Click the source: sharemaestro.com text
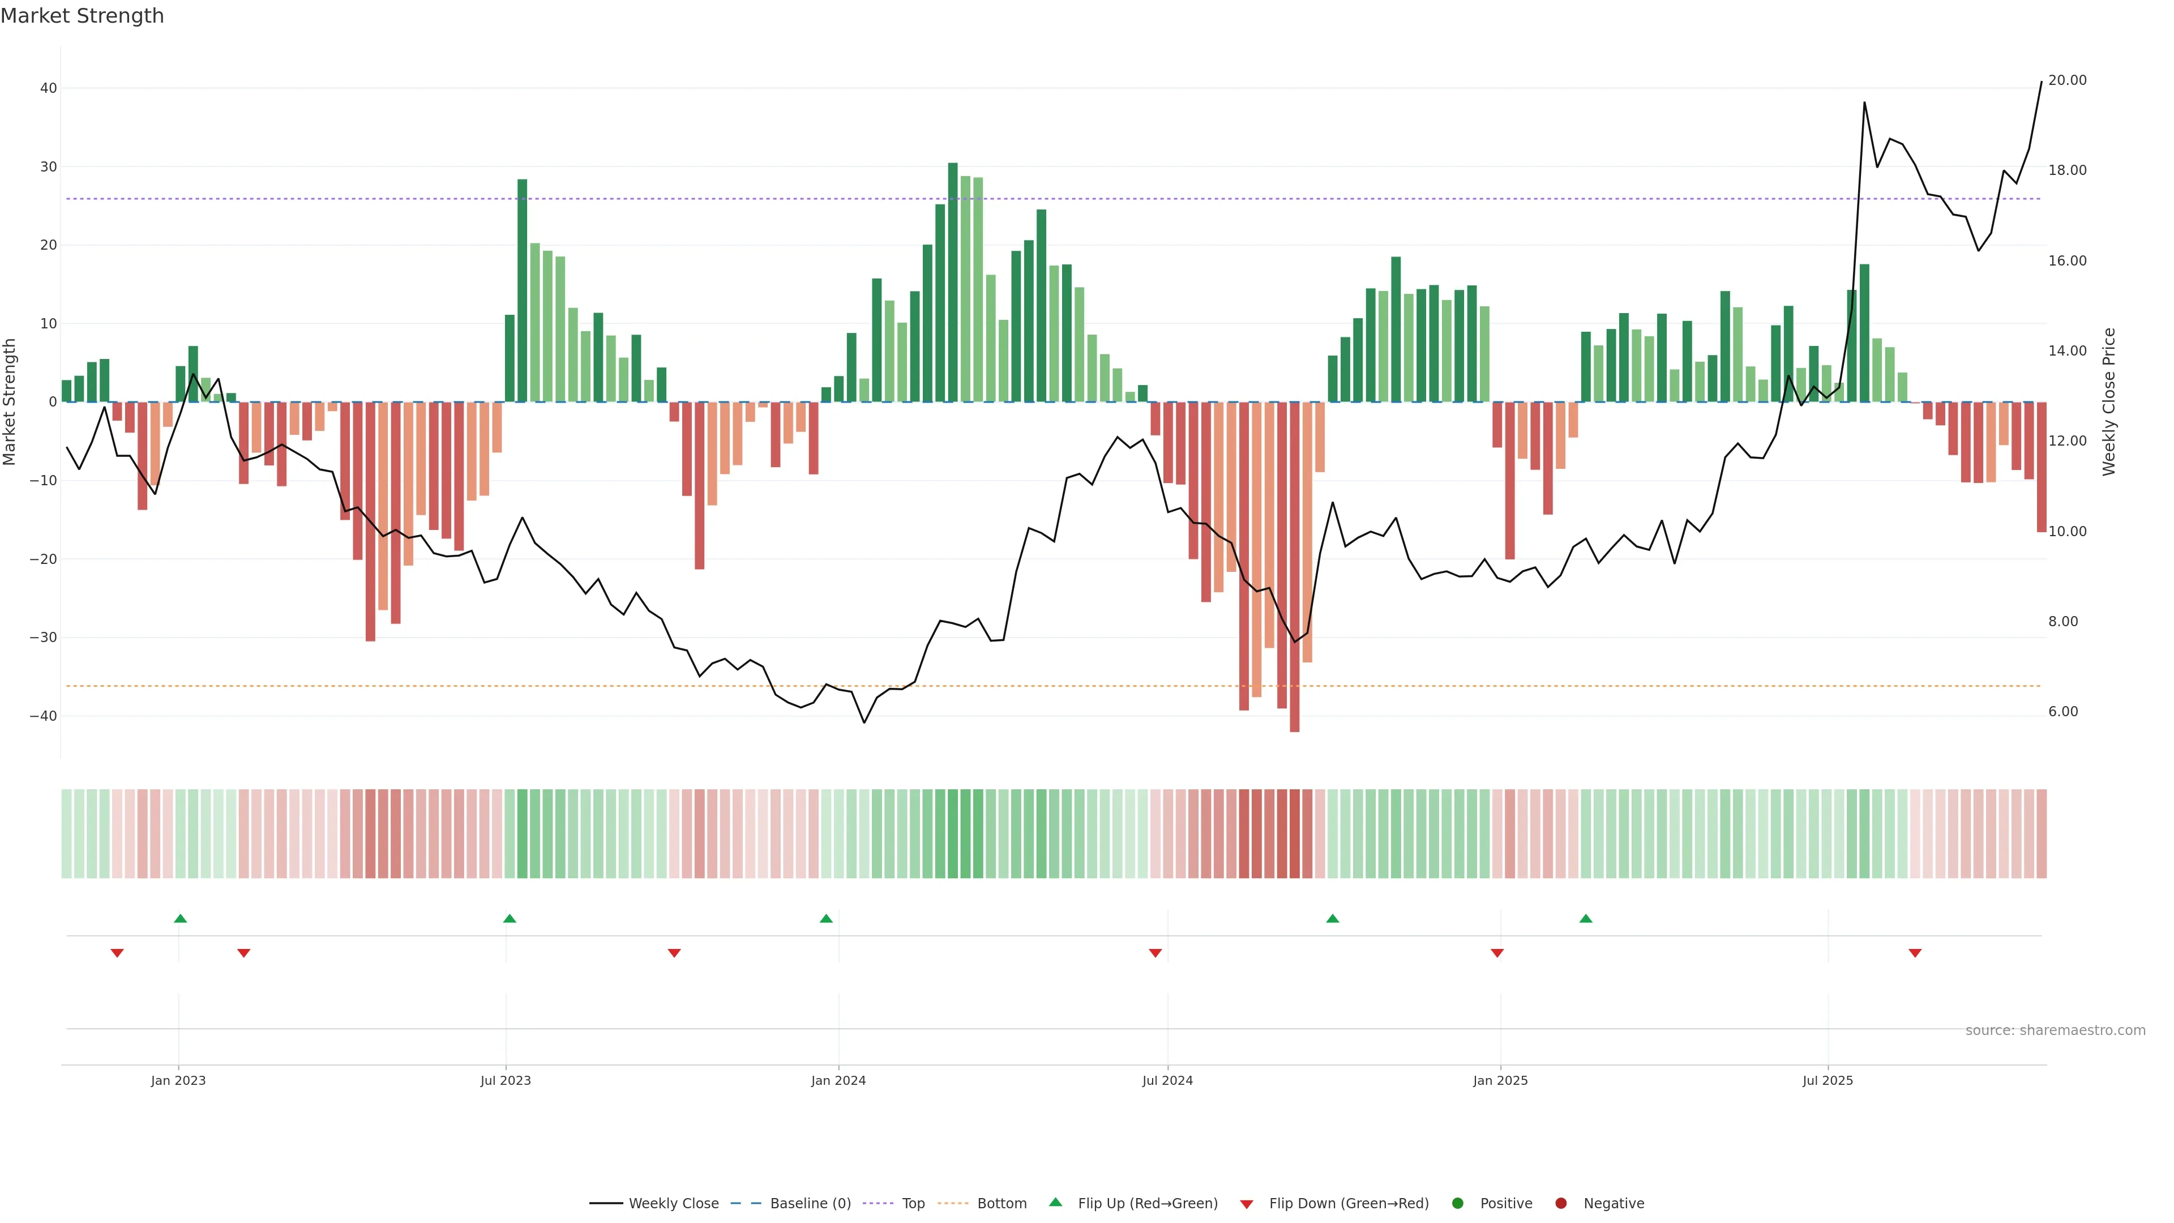The width and height of the screenshot is (2174, 1223). (x=2055, y=1030)
